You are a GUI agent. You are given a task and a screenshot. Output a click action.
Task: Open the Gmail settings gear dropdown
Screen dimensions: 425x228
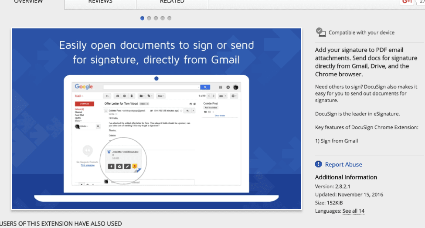(x=234, y=96)
